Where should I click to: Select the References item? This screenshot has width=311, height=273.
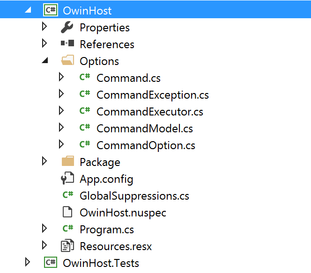click(107, 44)
